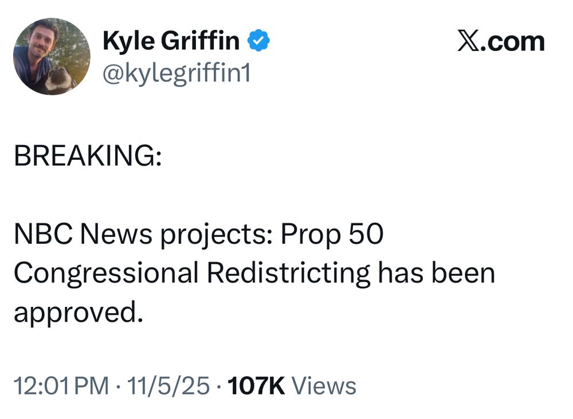573x419 pixels.
Task: Click the words "has been"
Action: tap(437, 272)
